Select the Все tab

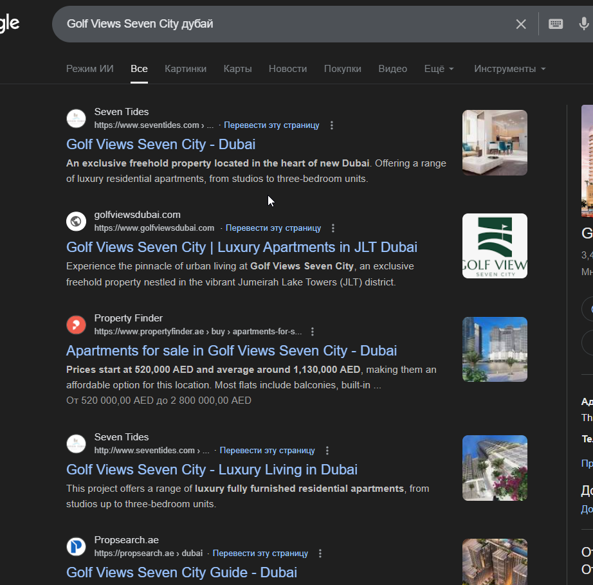click(x=139, y=69)
